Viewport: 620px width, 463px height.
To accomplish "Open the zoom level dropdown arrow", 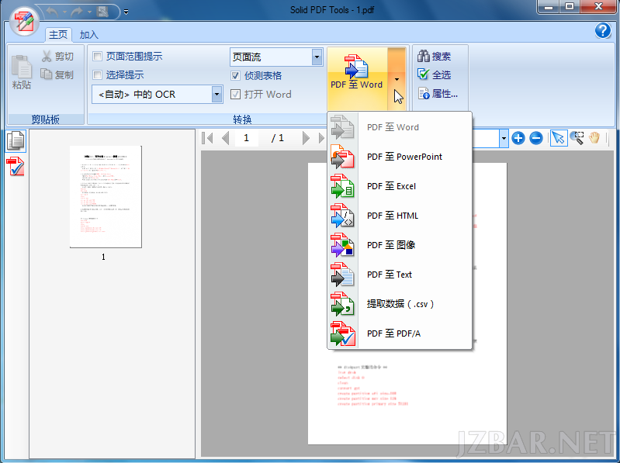I will click(504, 138).
